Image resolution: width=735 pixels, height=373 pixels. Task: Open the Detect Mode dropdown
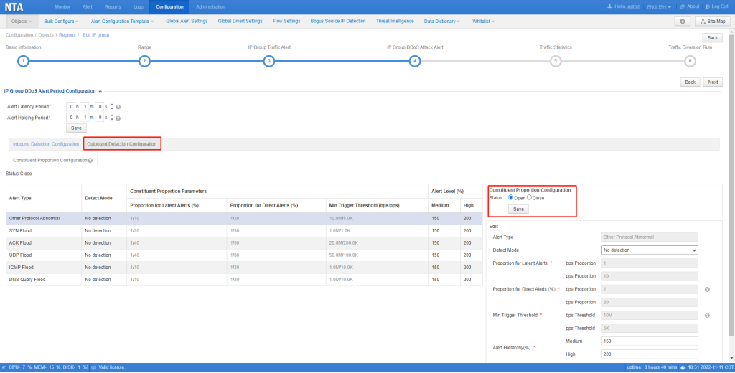649,250
